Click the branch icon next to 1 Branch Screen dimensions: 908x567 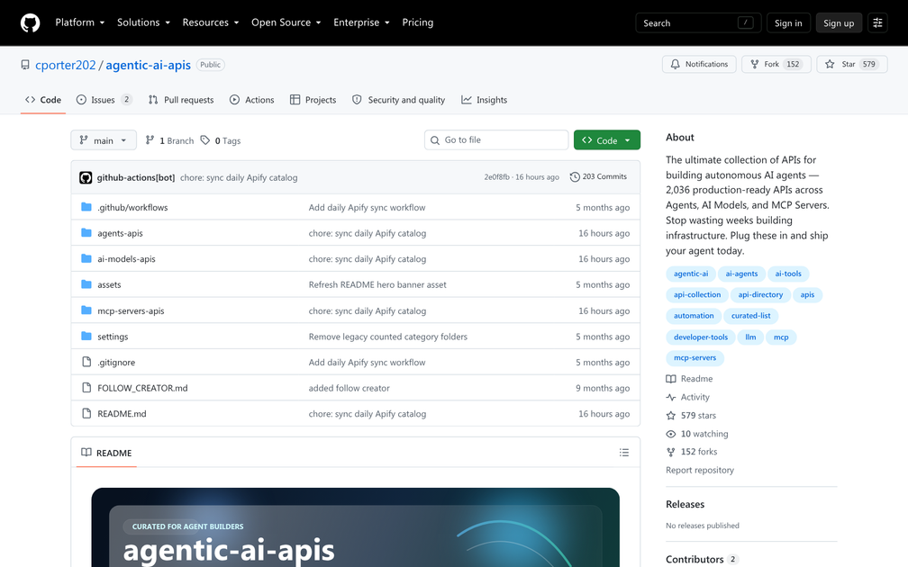click(x=150, y=140)
